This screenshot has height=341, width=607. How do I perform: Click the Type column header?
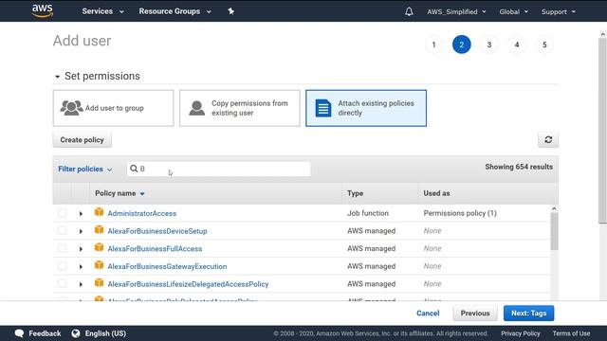coord(355,193)
